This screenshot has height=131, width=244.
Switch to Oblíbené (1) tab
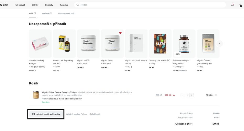point(47,13)
